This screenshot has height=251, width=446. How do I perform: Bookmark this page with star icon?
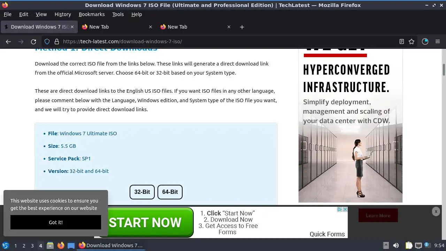point(412,41)
